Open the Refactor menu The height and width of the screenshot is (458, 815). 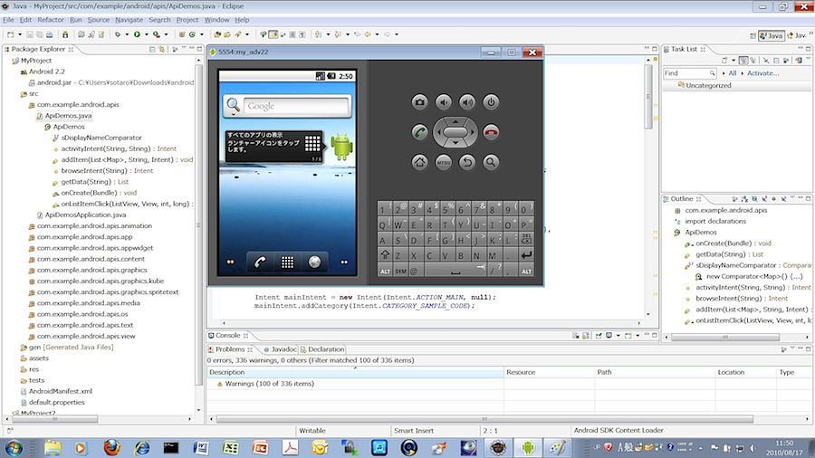[50, 19]
